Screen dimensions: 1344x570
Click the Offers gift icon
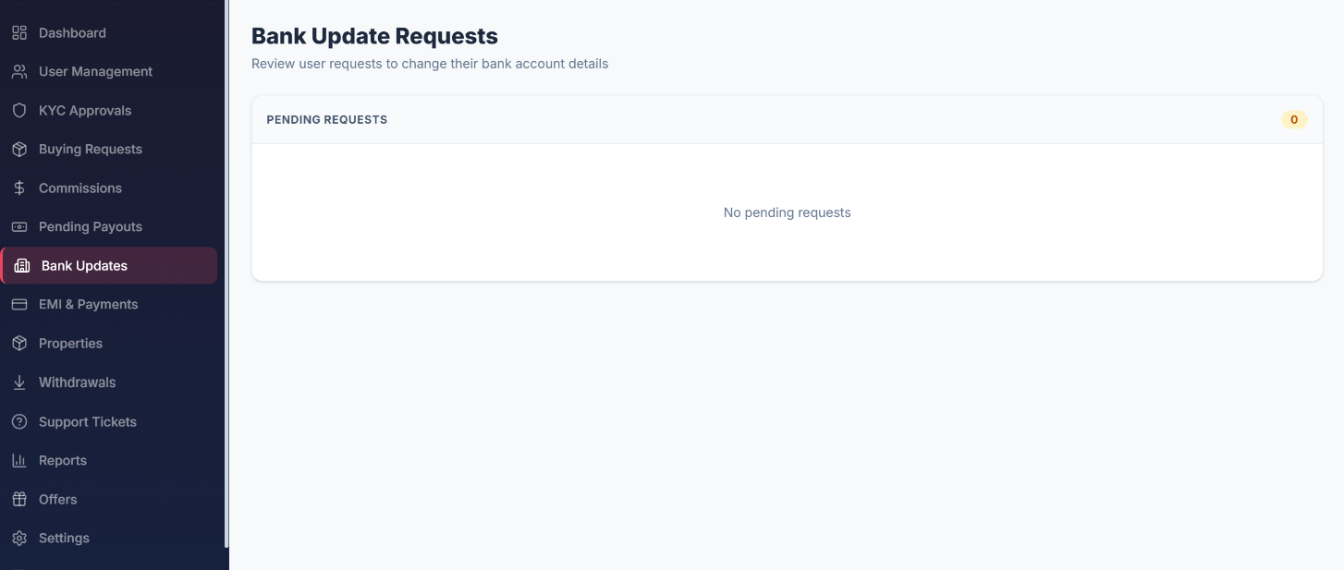pos(19,500)
